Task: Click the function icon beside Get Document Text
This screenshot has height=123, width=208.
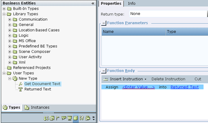Action: pos(20,84)
